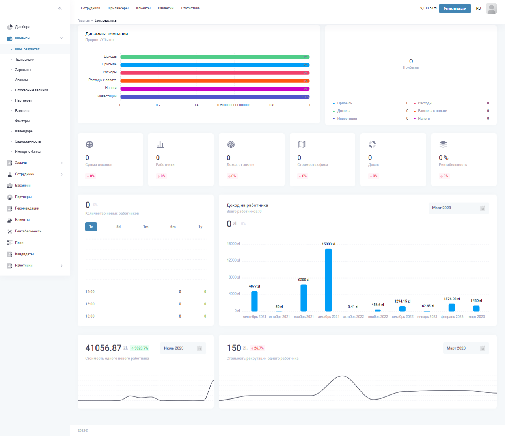
Task: Click the globe icon on Сумма доходов card
Action: point(89,145)
